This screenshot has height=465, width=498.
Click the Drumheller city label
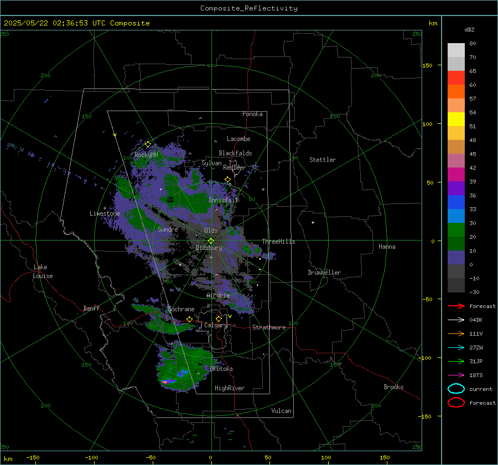[324, 273]
